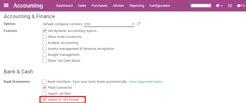Enable Budget management checkbox
This screenshot has height=103, width=246.
tap(45, 54)
